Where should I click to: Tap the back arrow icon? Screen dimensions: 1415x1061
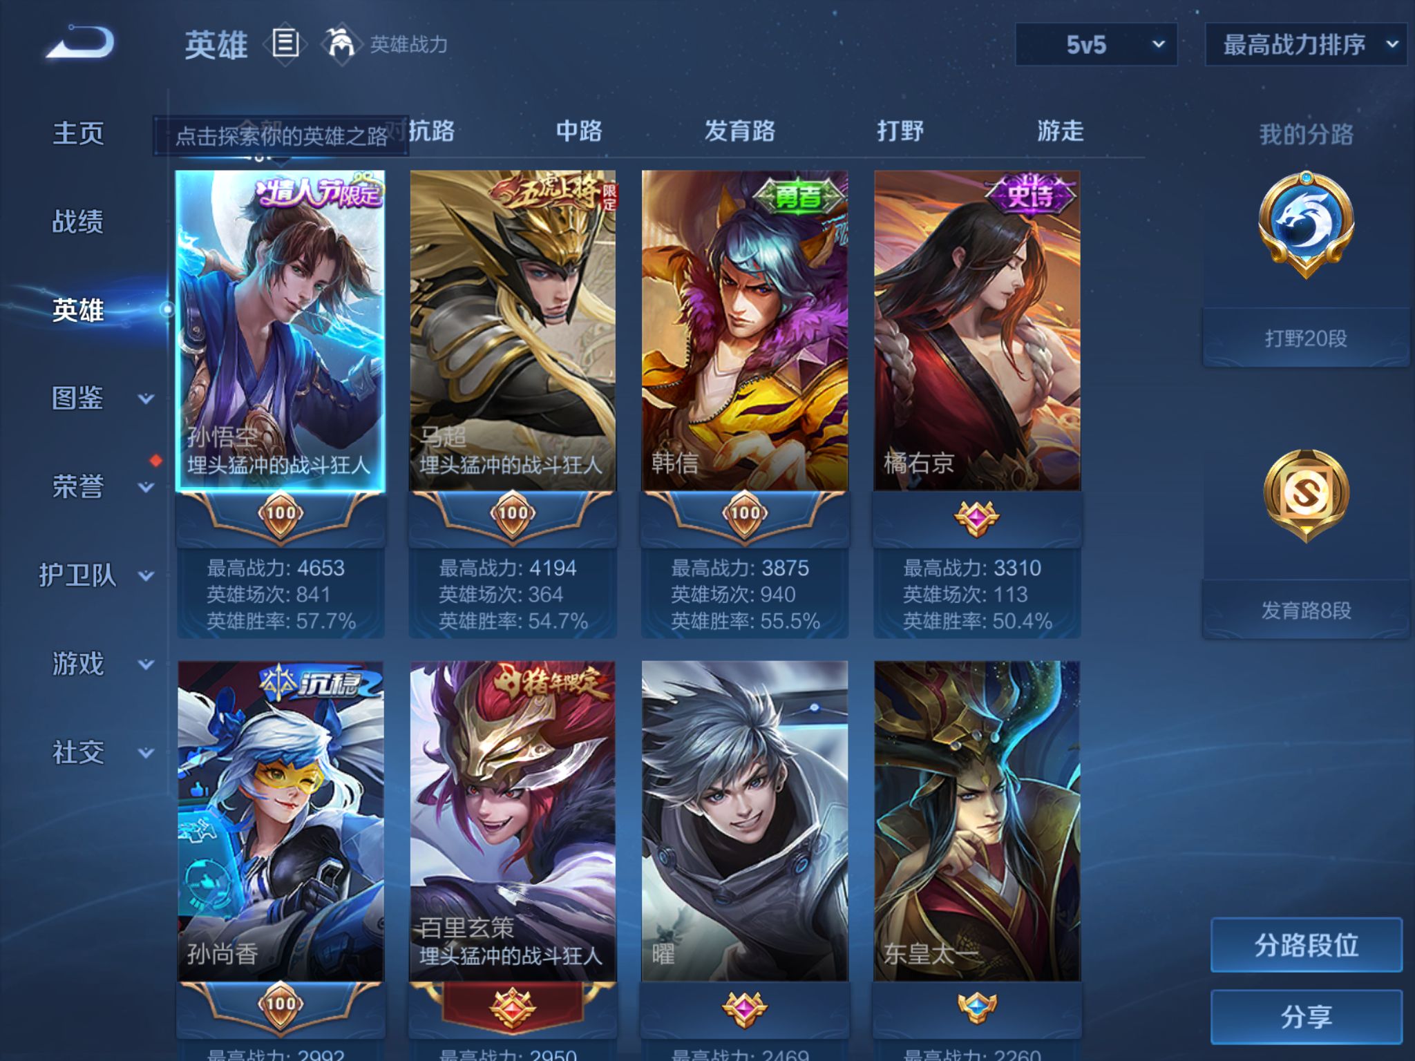coord(80,44)
